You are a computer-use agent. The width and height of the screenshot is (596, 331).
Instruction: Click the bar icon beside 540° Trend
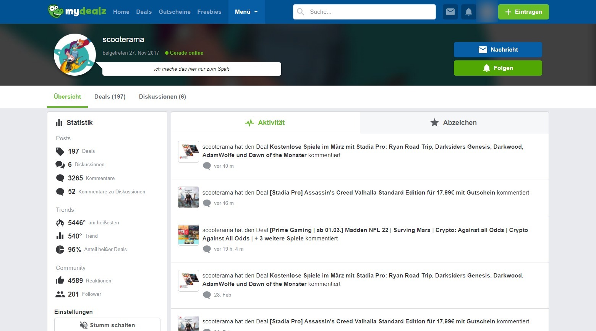click(x=60, y=236)
